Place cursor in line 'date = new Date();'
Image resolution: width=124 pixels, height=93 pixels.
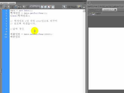click(21, 11)
